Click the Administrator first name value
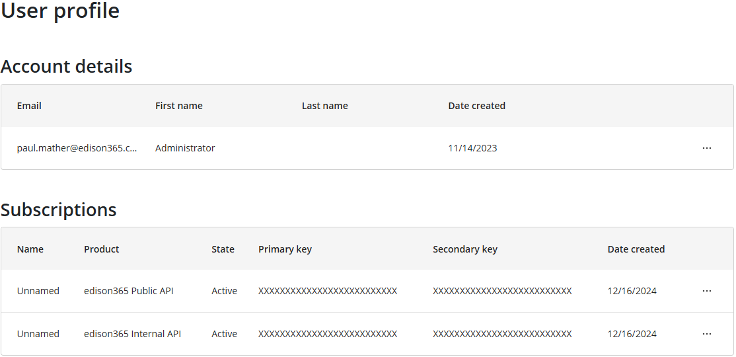 click(x=185, y=148)
